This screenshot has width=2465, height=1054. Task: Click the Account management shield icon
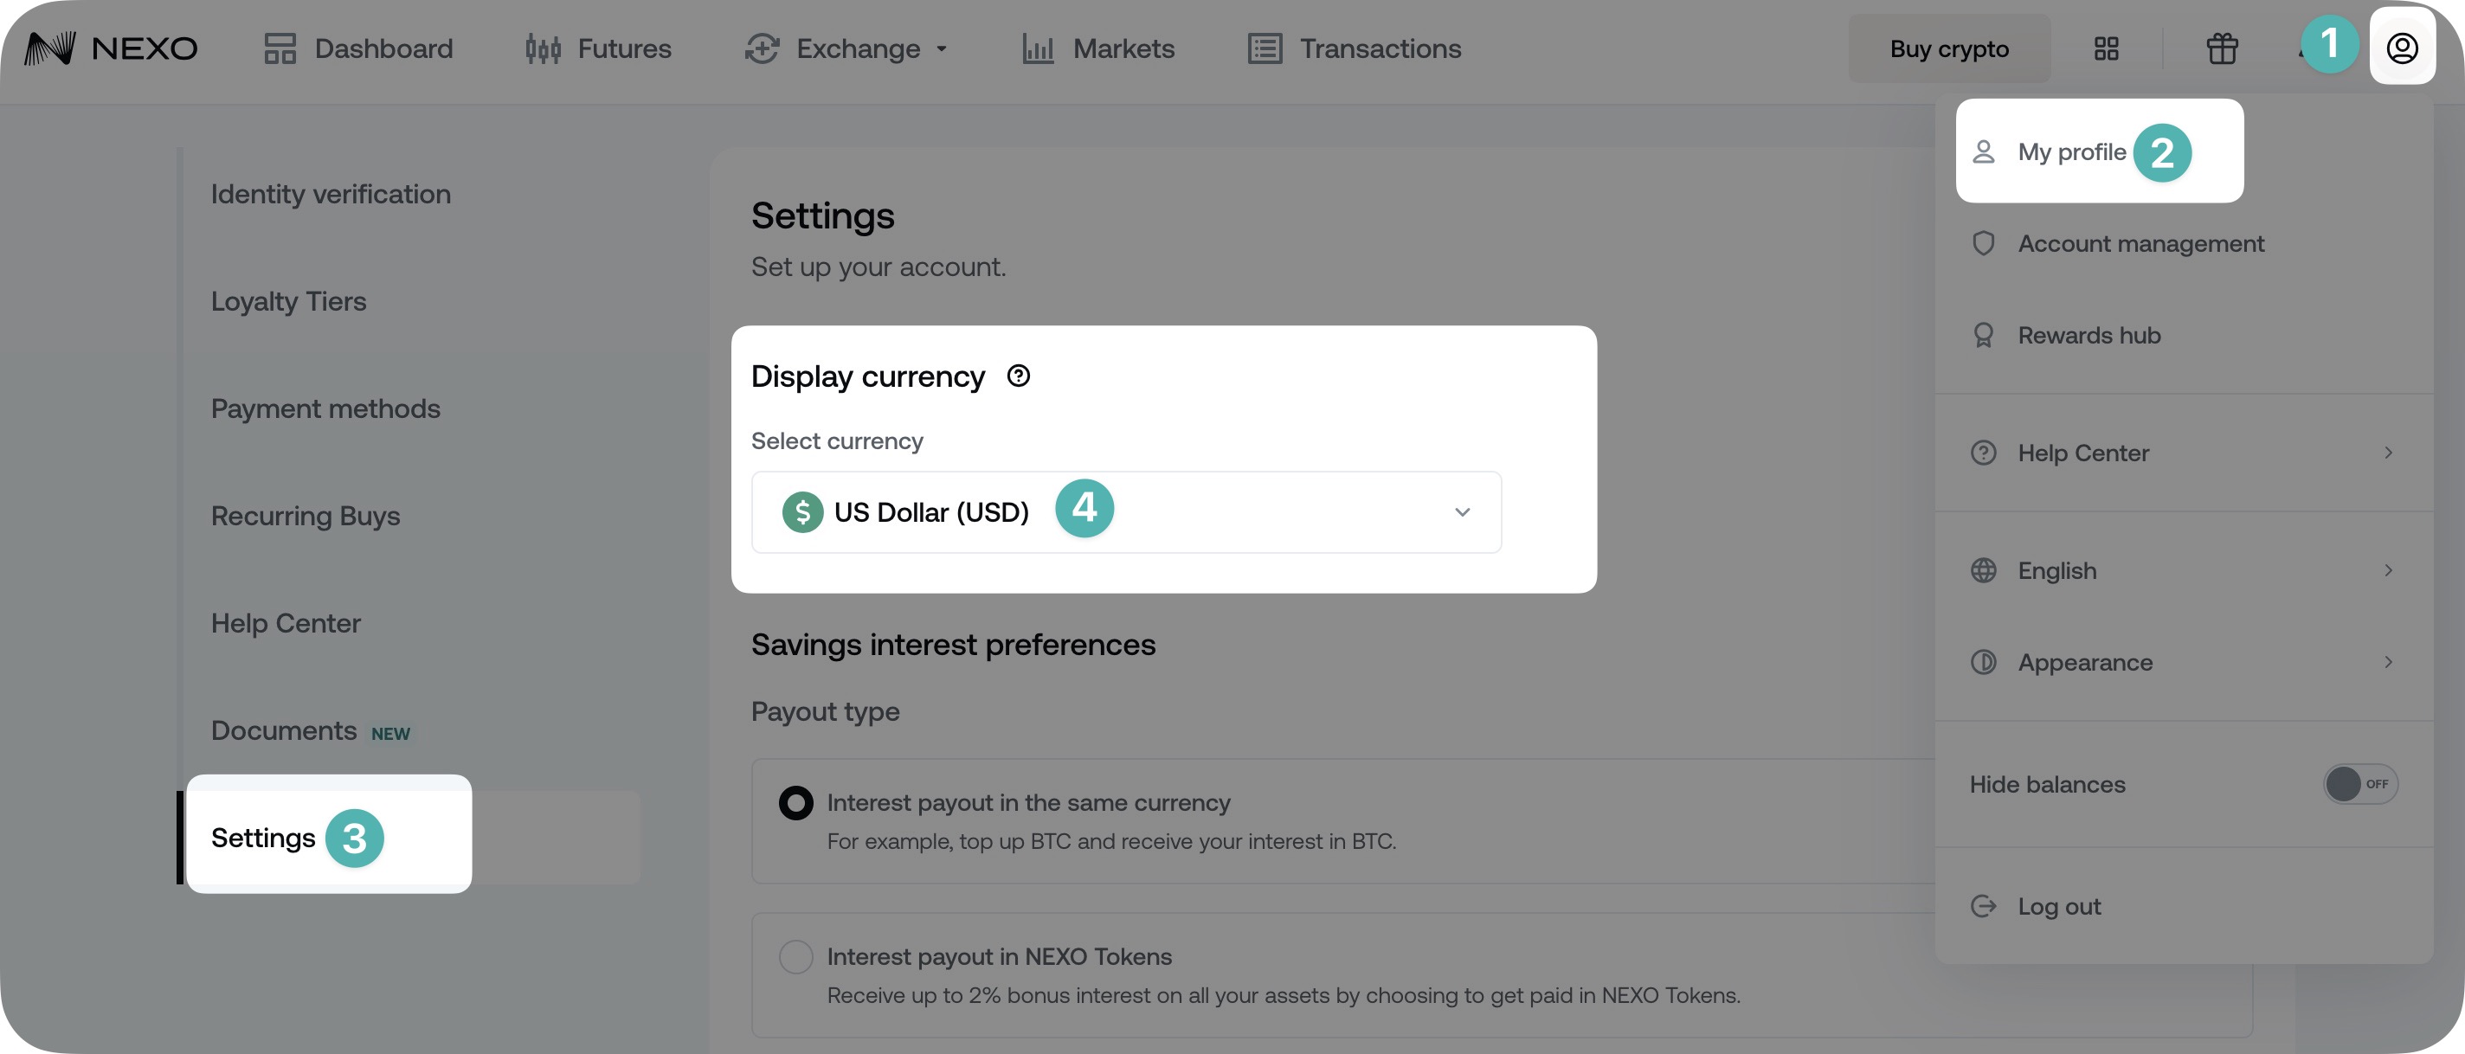tap(1984, 244)
